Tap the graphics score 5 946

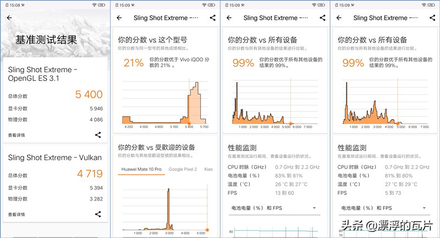pos(96,109)
